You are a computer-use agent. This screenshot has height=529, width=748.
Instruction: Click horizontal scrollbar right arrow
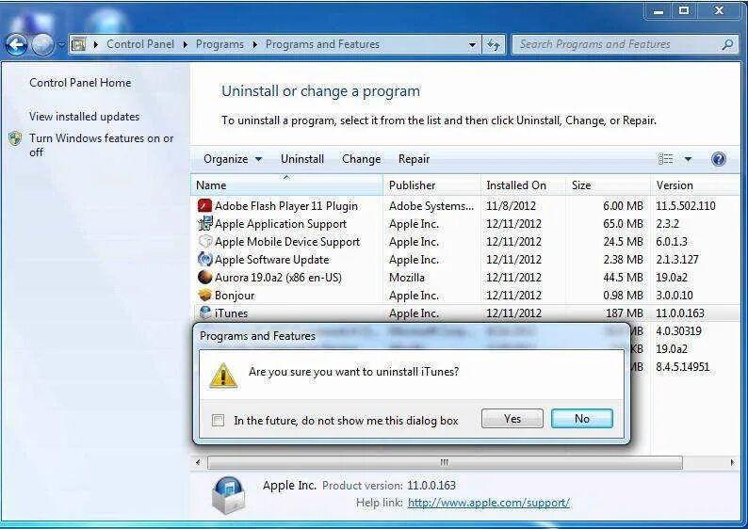point(733,462)
